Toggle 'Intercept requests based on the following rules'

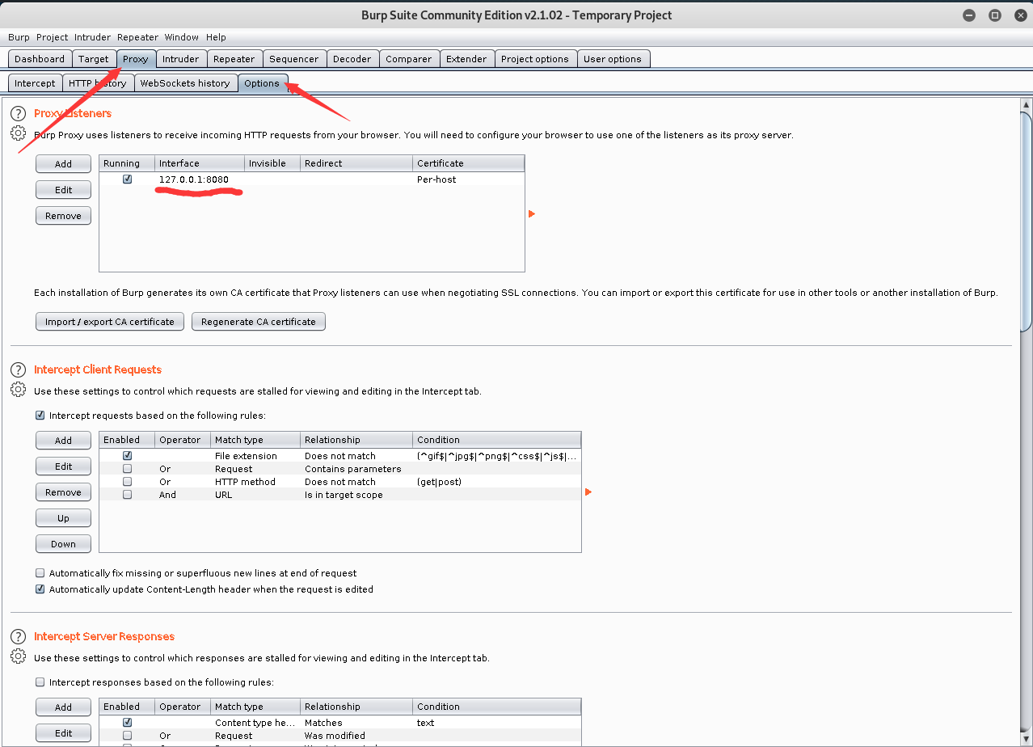[40, 416]
